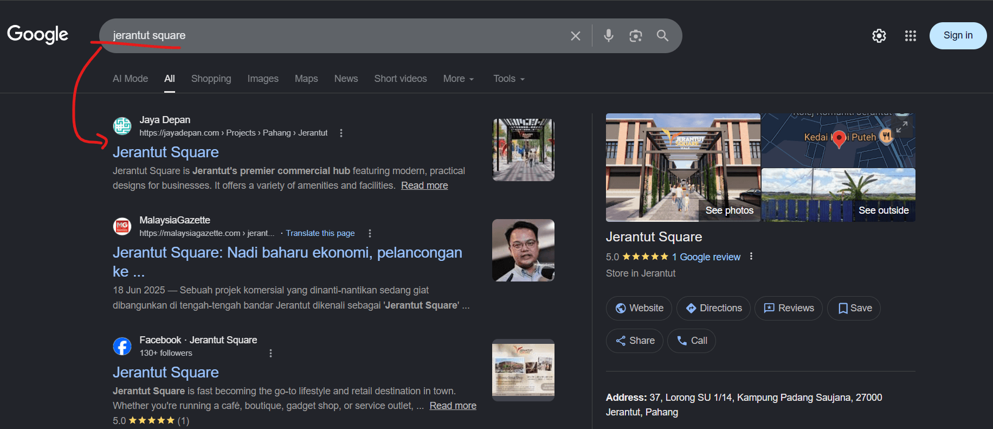Viewport: 993px width, 429px height.
Task: Open the Facebook result thumbnail
Action: [x=523, y=370]
